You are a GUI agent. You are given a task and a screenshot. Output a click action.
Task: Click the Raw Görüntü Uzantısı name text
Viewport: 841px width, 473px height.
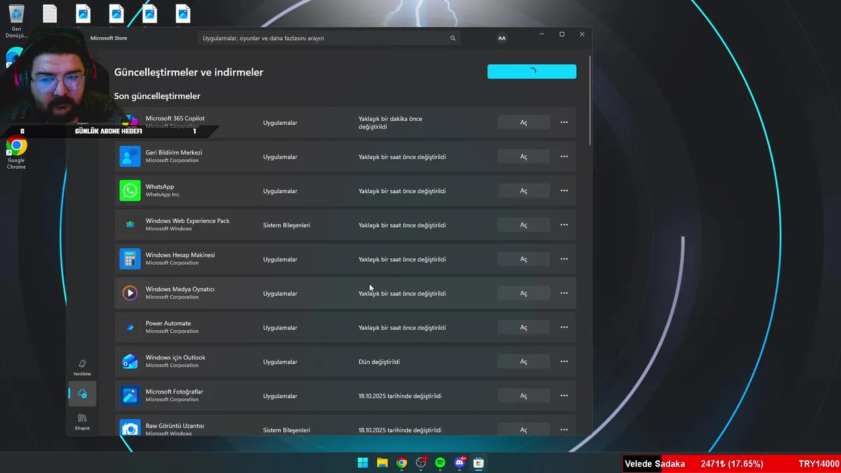(175, 426)
